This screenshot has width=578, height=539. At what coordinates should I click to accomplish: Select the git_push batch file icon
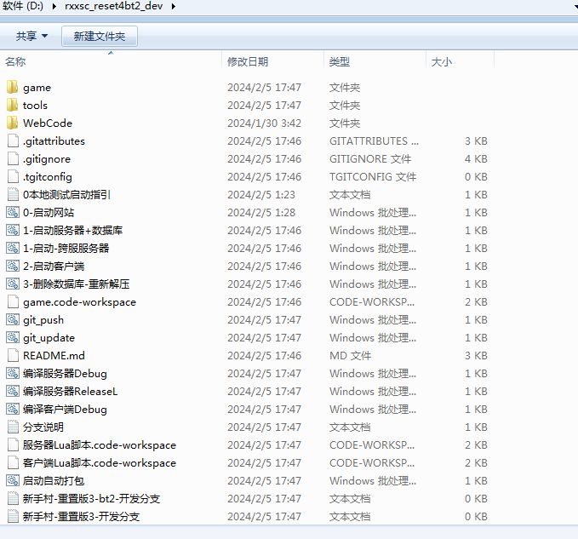tap(12, 319)
